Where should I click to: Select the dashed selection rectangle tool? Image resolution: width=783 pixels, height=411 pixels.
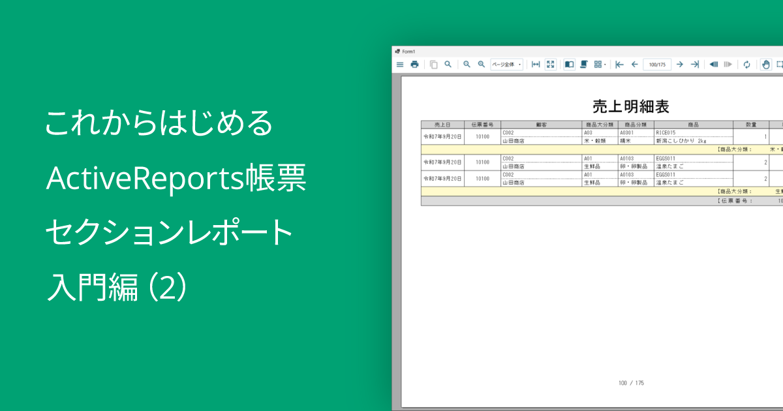pyautogui.click(x=780, y=64)
